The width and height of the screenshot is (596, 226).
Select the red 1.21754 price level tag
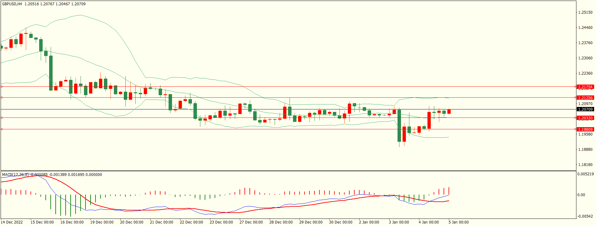585,87
